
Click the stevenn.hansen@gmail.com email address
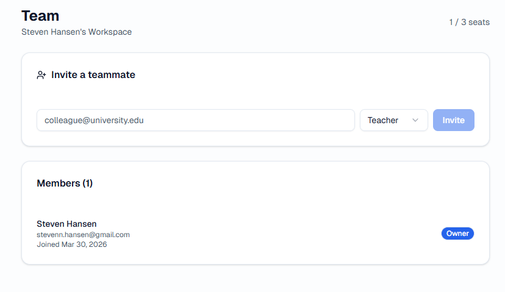tap(83, 235)
